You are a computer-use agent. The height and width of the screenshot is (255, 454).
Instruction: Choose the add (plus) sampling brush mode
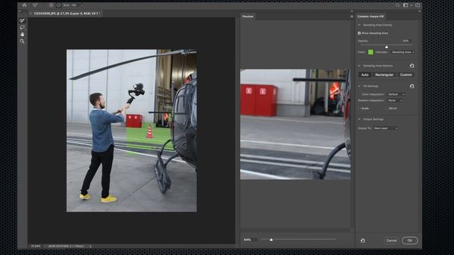pos(51,5)
